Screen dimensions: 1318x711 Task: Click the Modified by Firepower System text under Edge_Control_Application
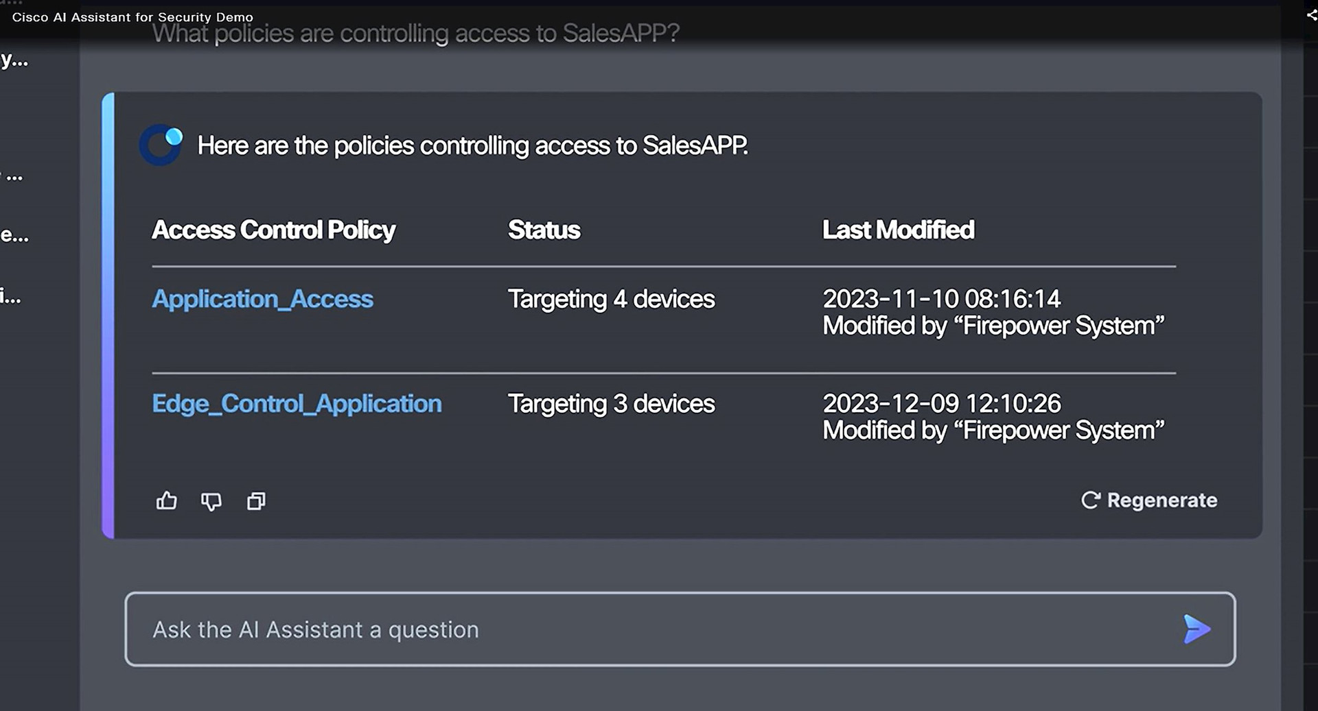pos(993,431)
